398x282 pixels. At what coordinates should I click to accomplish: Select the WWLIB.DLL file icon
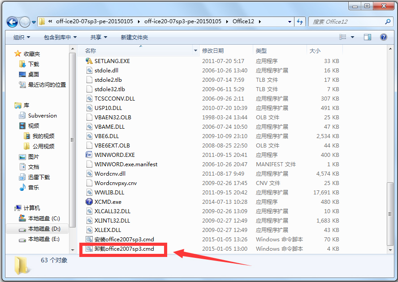click(x=89, y=192)
